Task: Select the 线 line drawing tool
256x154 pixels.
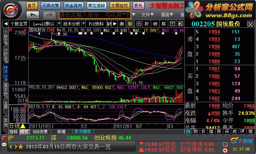Action: 155,24
